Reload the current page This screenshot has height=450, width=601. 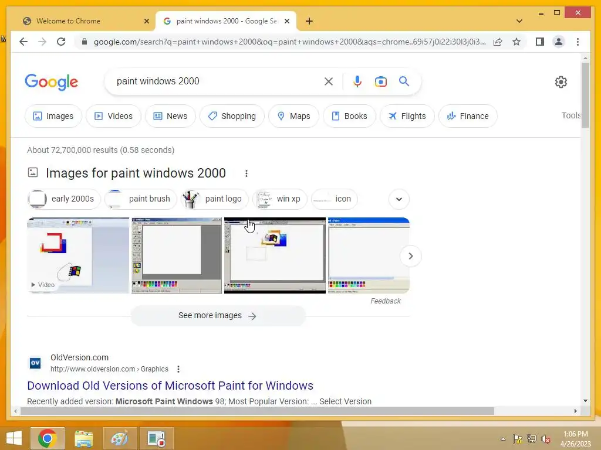tap(61, 42)
